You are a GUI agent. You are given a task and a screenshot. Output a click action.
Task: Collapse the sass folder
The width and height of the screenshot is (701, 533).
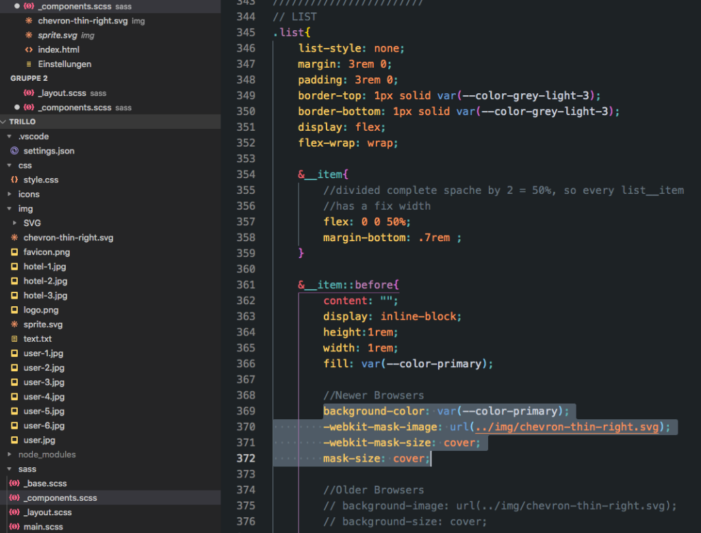[x=10, y=469]
